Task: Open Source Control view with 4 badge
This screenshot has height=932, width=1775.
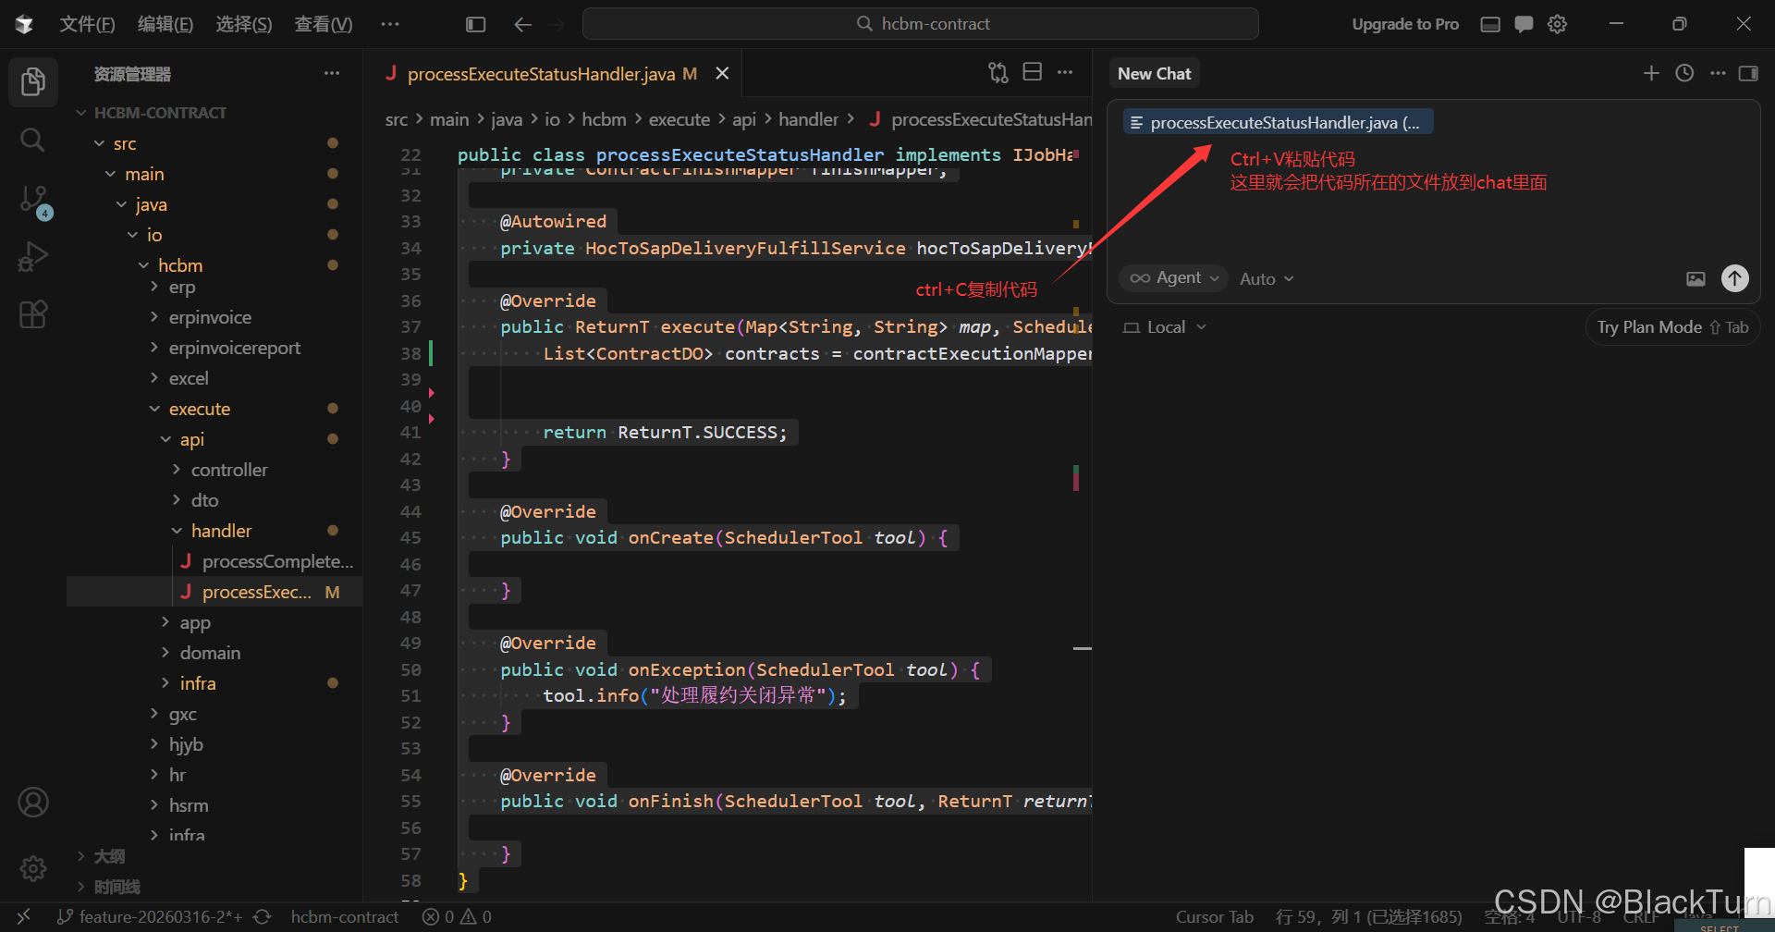Action: tap(33, 201)
